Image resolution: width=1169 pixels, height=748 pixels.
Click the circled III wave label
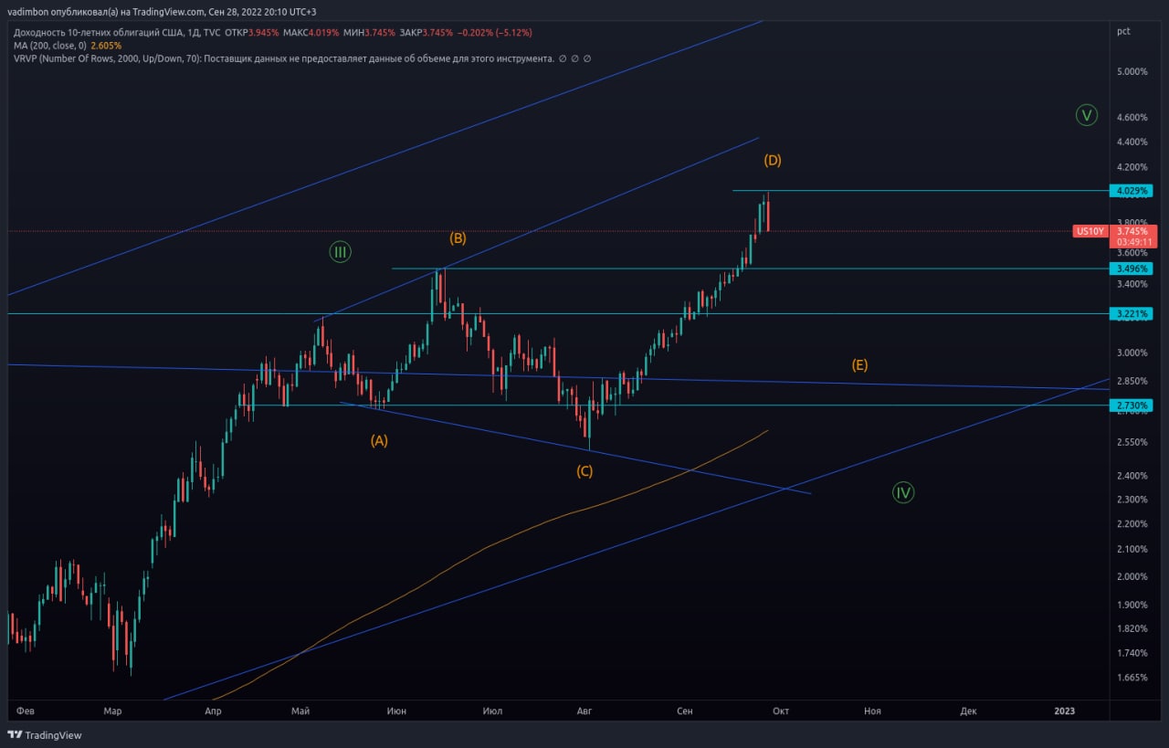pyautogui.click(x=340, y=252)
